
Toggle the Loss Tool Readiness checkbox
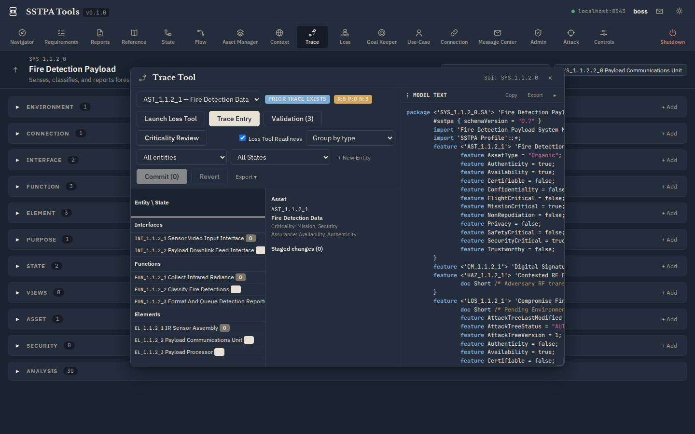click(x=242, y=138)
